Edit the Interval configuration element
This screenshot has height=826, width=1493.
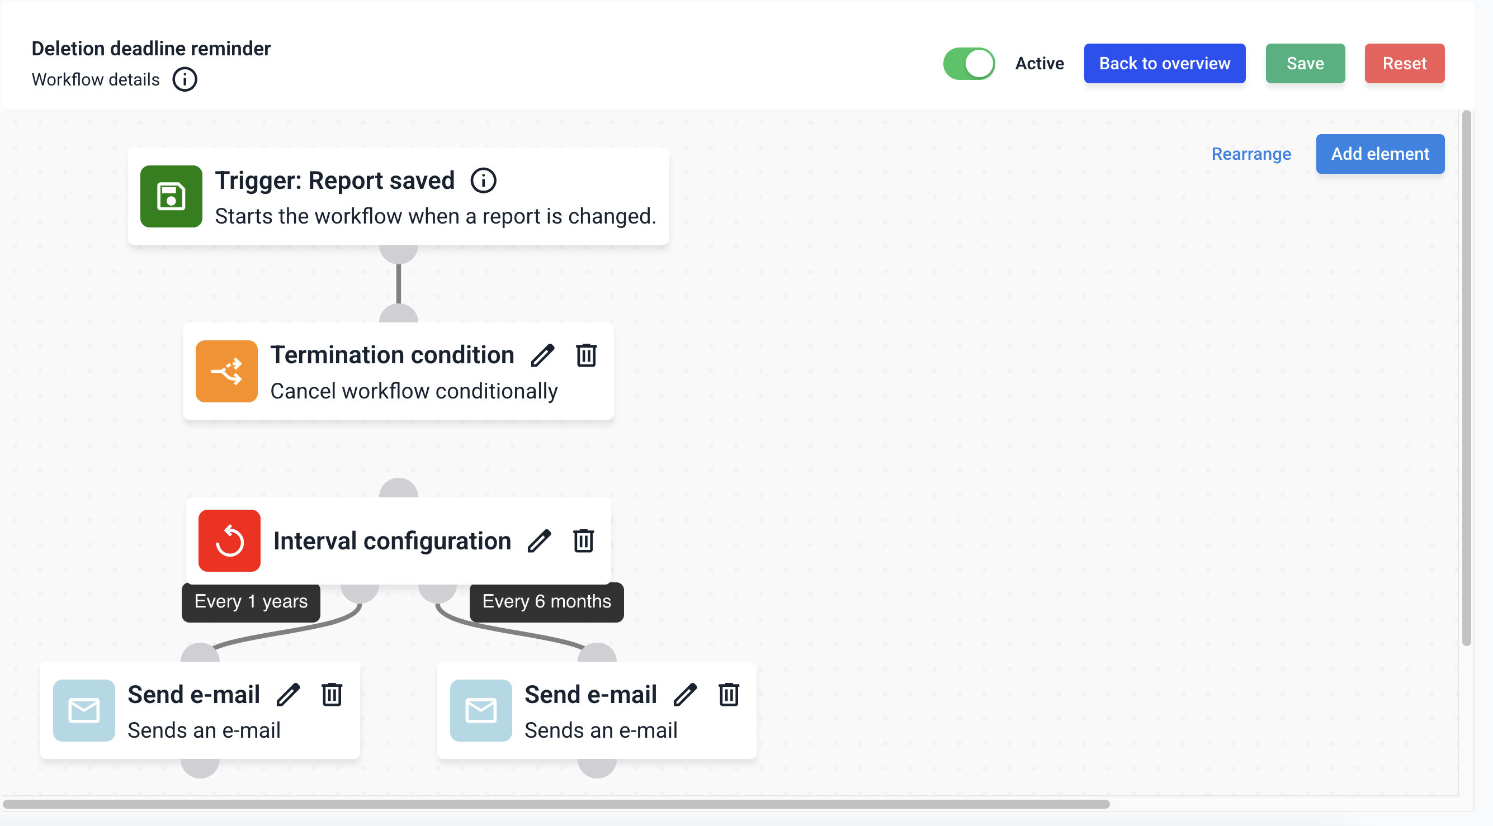pos(539,541)
